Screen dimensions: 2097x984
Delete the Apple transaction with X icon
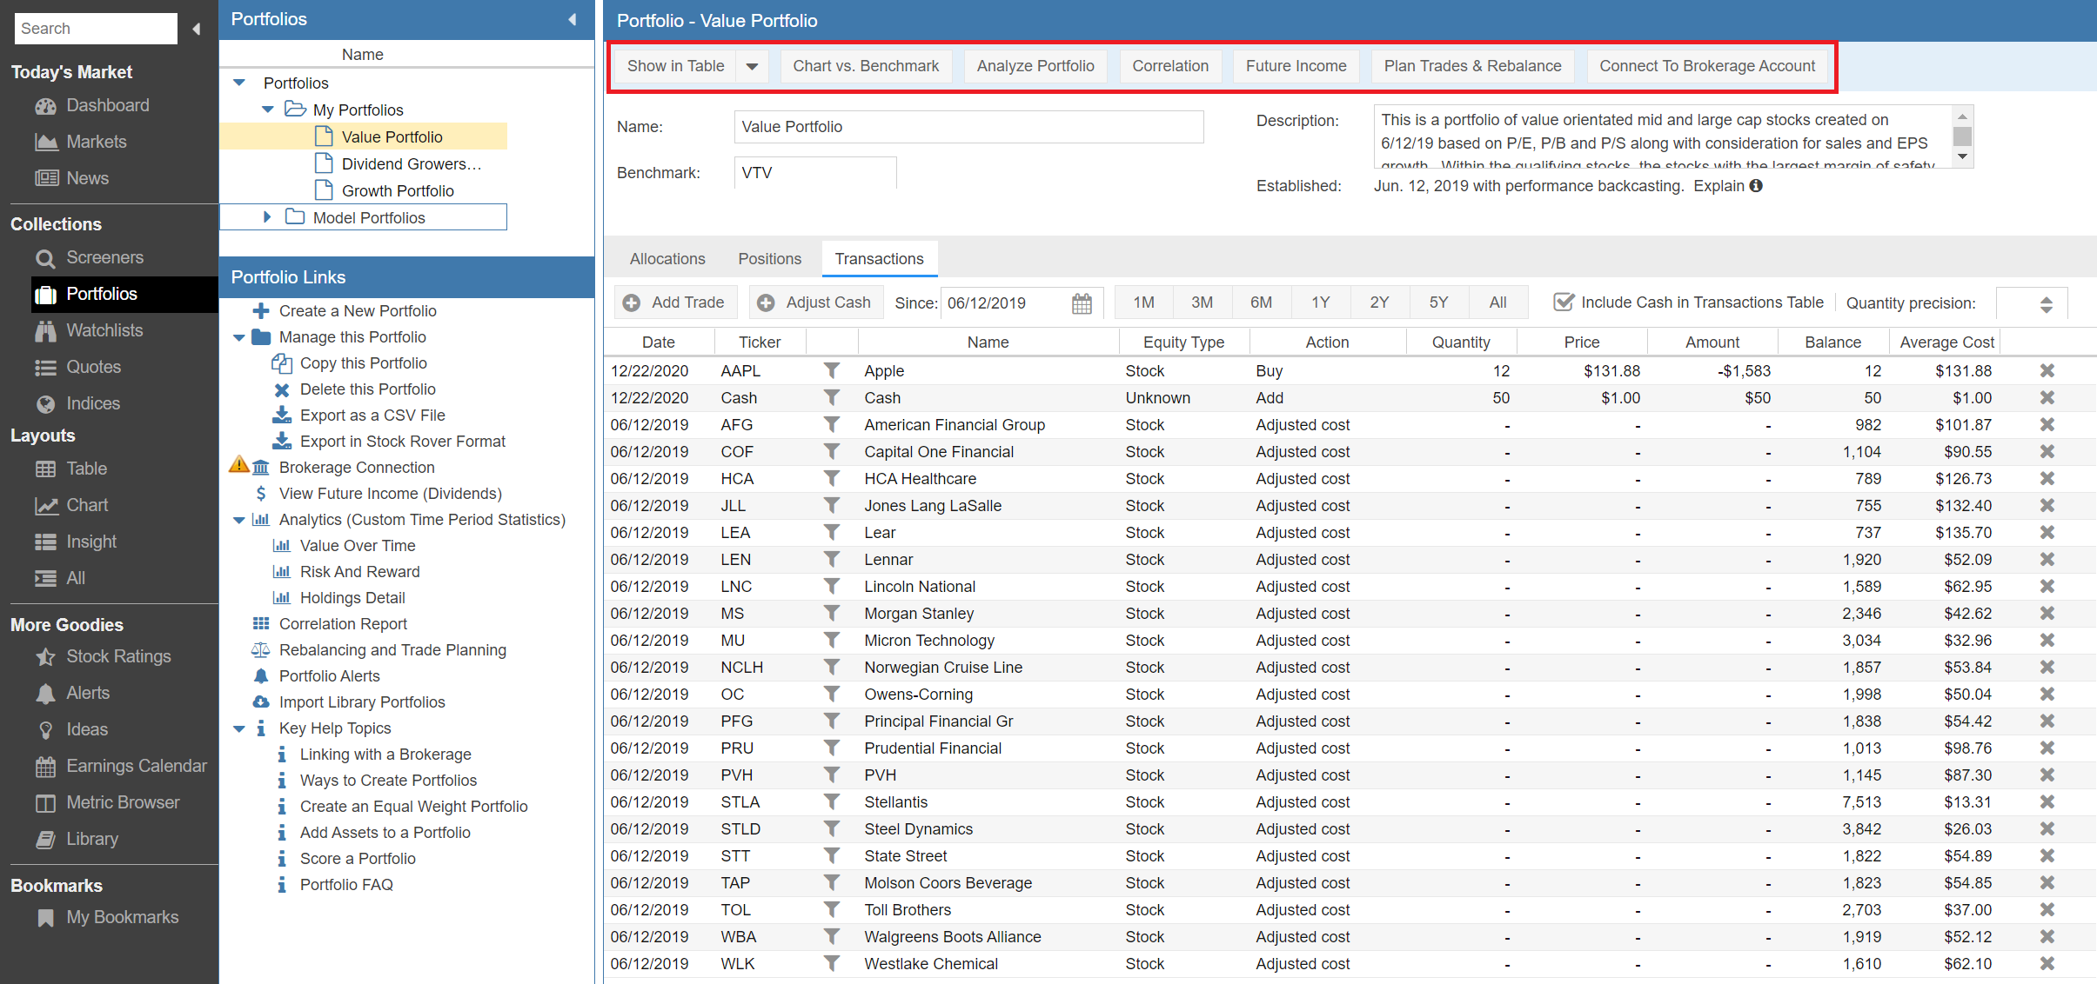[x=2047, y=371]
